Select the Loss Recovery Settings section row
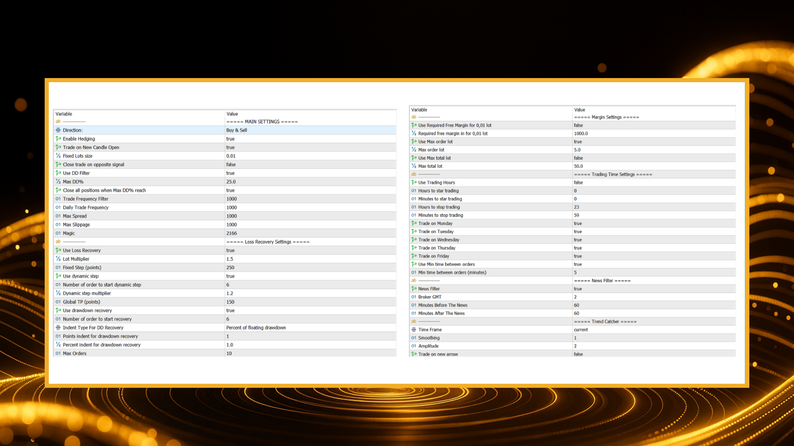This screenshot has width=794, height=446. coord(268,242)
